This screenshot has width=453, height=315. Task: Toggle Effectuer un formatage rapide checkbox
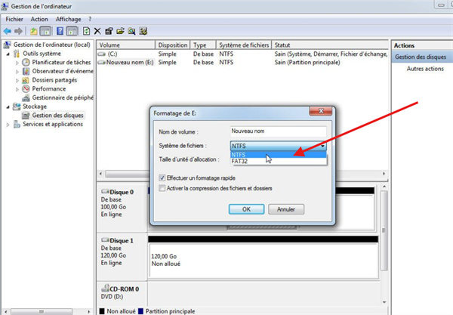[x=162, y=178]
